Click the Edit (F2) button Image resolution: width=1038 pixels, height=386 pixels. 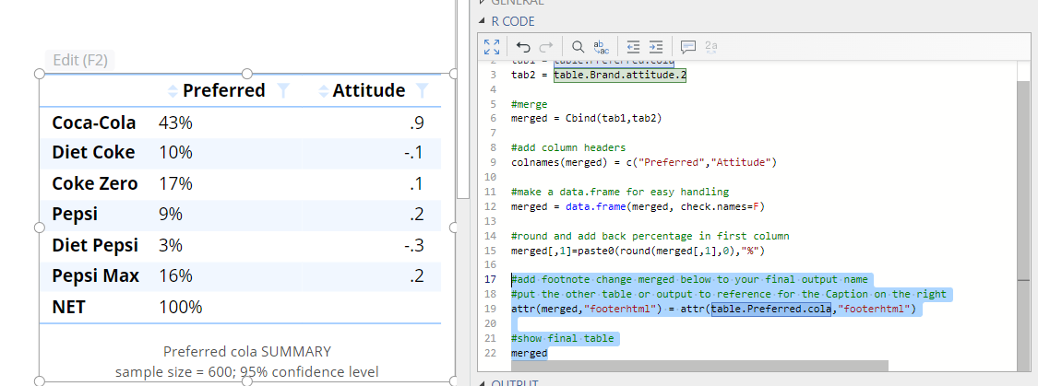click(80, 60)
